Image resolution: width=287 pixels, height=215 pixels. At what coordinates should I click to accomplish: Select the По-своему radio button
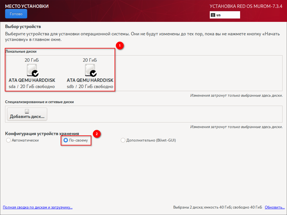(x=66, y=140)
